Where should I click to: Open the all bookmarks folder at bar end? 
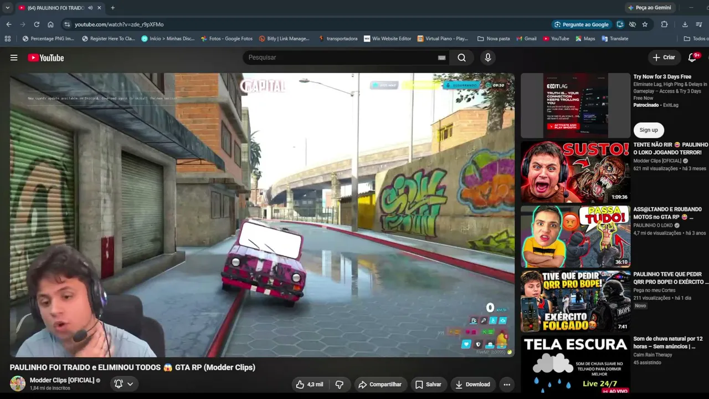point(696,39)
